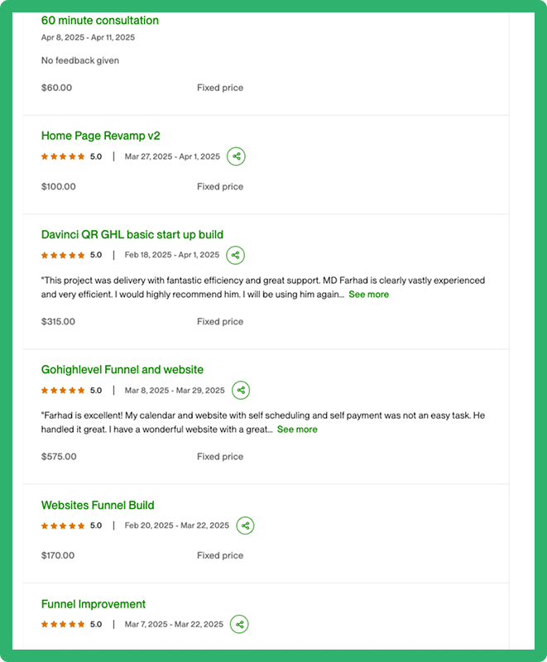Click the star rating under Websites Funnel Build

pyautogui.click(x=63, y=525)
